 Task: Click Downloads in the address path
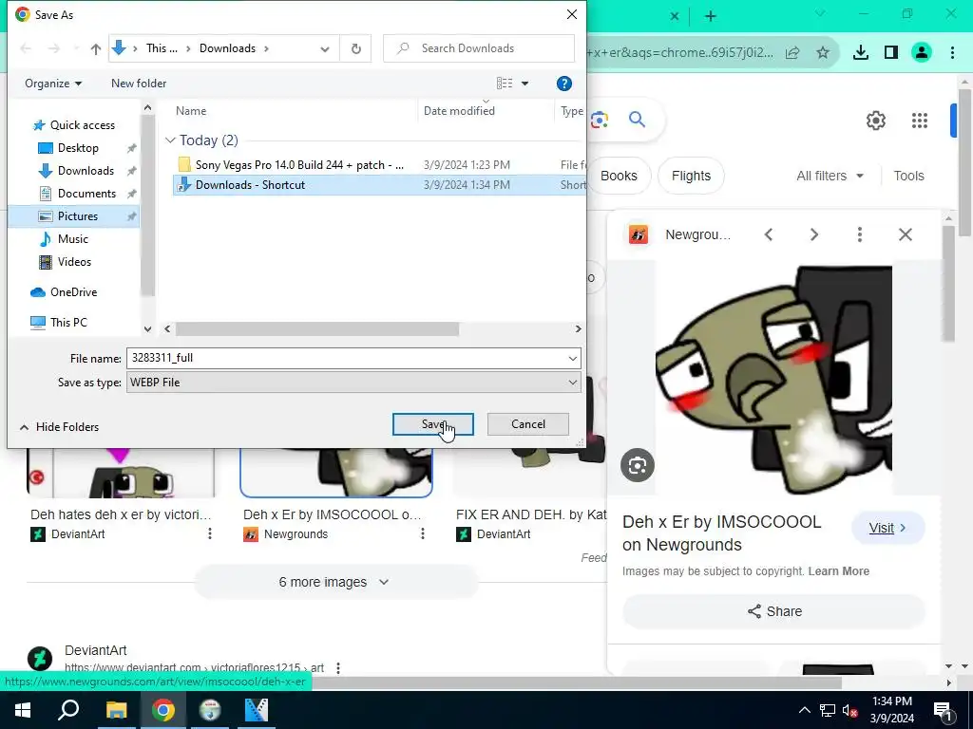click(x=227, y=48)
